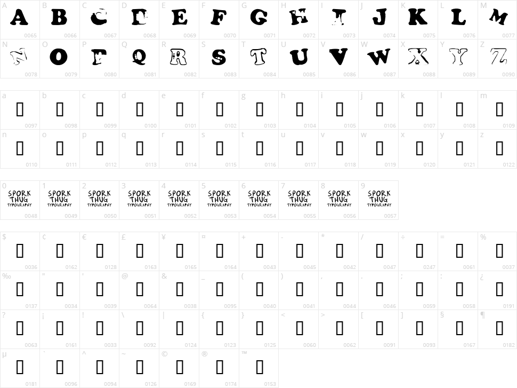The width and height of the screenshot is (517, 388).
Task: Pick the uppercase R glyph cell
Action: coord(179,57)
